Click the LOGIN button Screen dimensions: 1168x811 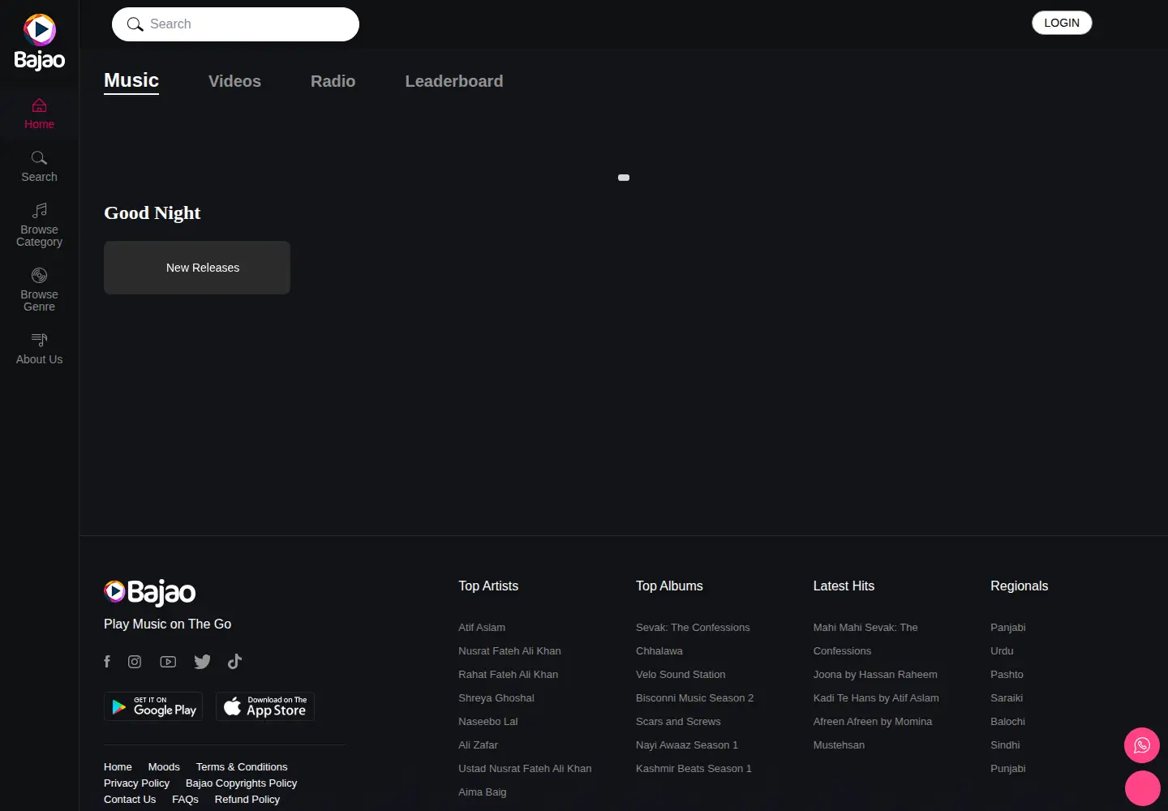point(1062,23)
